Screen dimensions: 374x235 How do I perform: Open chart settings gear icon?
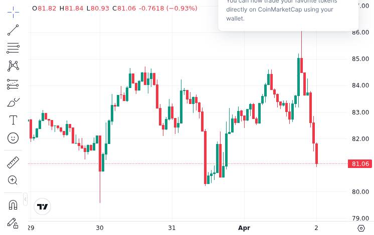point(361,228)
